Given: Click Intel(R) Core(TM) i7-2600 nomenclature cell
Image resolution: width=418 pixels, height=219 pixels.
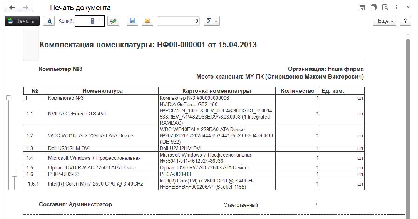Looking at the screenshot, I should pyautogui.click(x=102, y=184).
